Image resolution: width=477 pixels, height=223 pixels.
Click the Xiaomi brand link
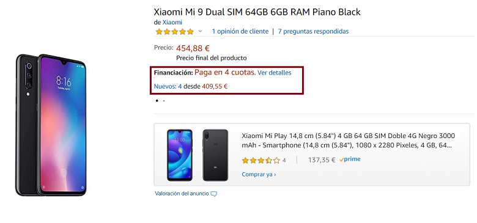(x=172, y=22)
